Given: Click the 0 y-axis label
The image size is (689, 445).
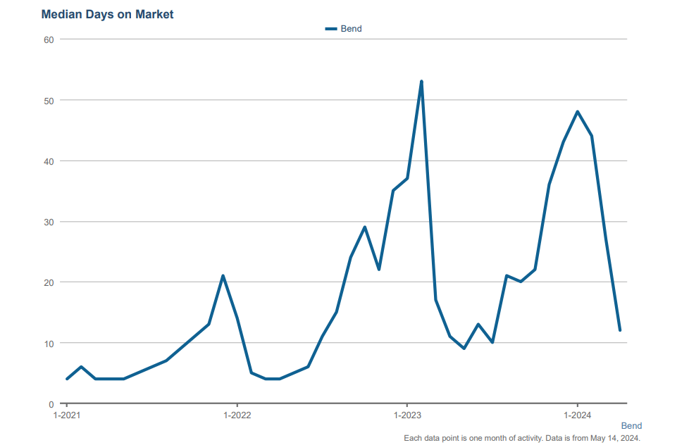Looking at the screenshot, I should [x=51, y=404].
